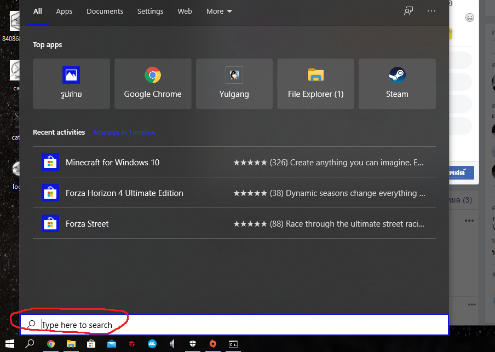Viewport: 495px width, 352px height.
Task: Launch Google Chrome from Top apps
Action: pyautogui.click(x=153, y=84)
